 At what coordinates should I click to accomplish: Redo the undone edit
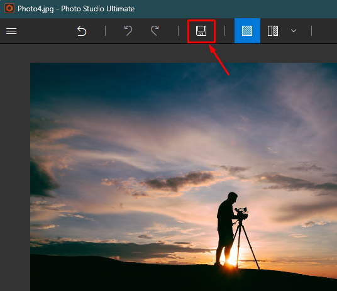(155, 31)
